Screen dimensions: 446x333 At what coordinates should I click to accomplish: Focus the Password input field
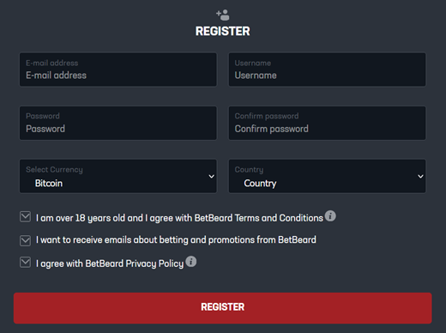[118, 123]
